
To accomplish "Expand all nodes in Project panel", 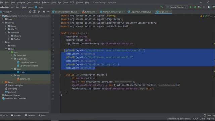I will pos(34,12).
